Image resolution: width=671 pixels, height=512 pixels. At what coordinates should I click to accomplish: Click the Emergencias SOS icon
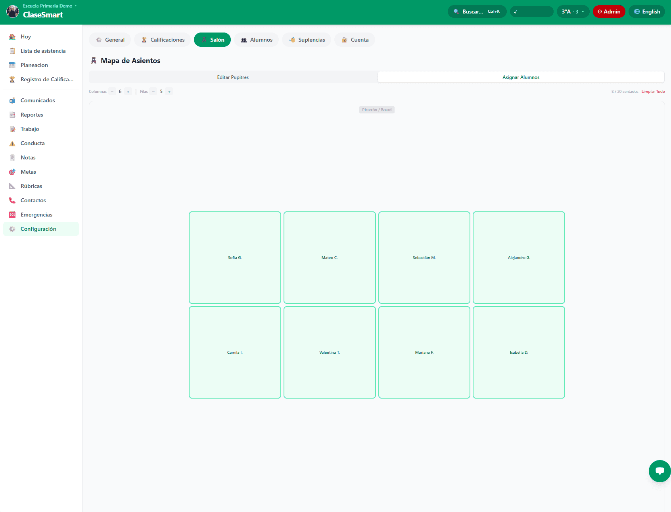tap(12, 215)
